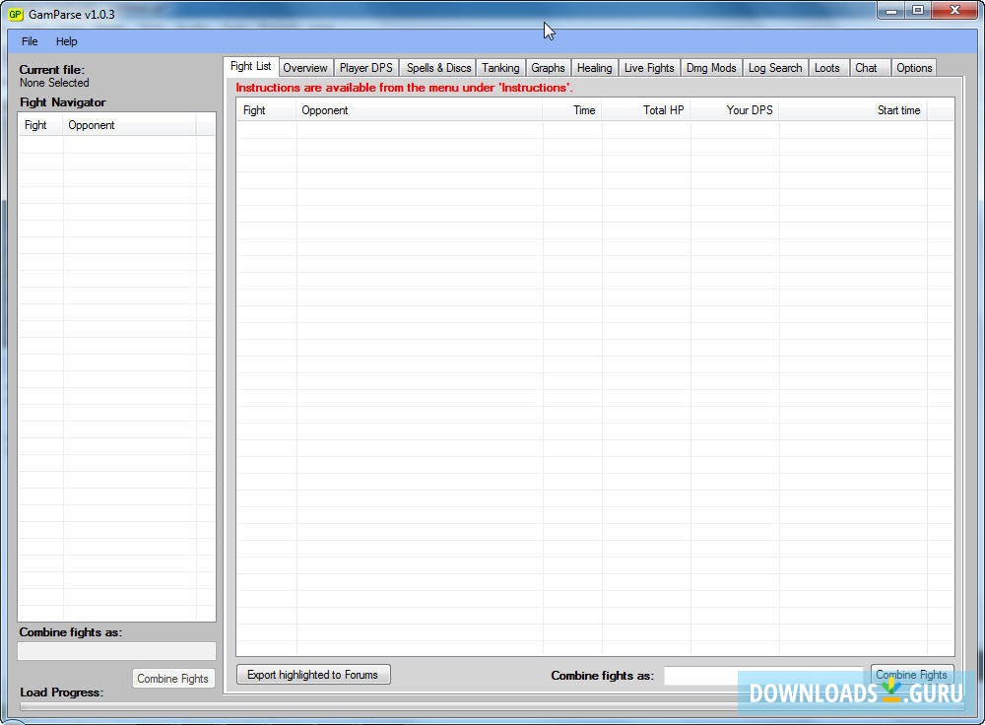View the Graphs tab

point(548,68)
